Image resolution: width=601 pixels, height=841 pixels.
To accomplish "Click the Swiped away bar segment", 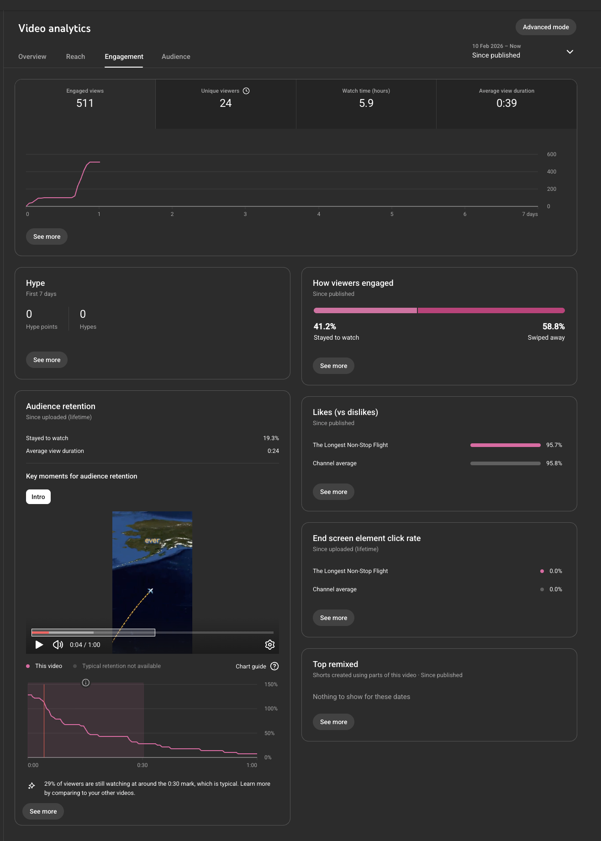I will pos(491,310).
